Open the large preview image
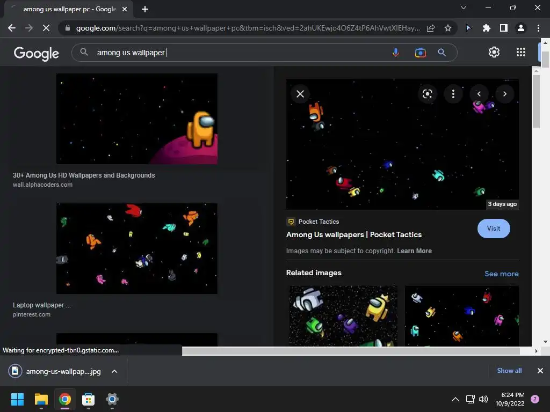This screenshot has height=412, width=550. click(402, 144)
